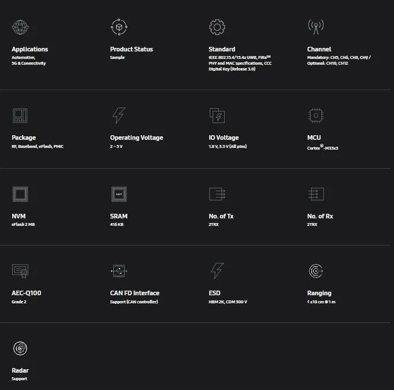Click the Package layout icon

point(20,116)
